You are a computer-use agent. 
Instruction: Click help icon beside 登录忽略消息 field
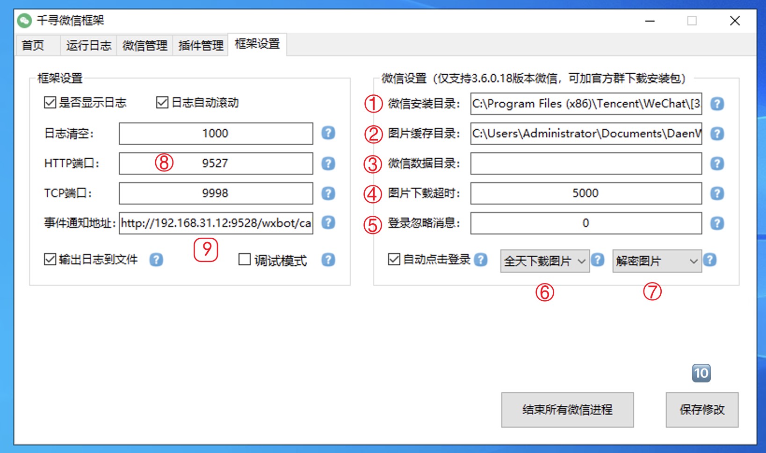click(x=717, y=223)
